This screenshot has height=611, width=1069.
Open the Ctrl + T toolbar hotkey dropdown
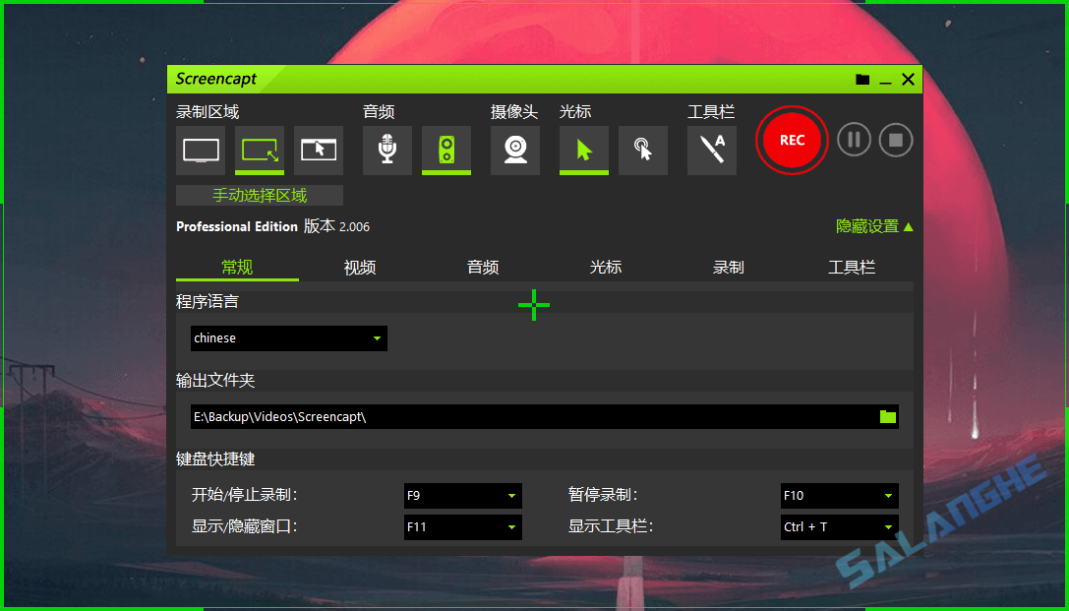[889, 527]
